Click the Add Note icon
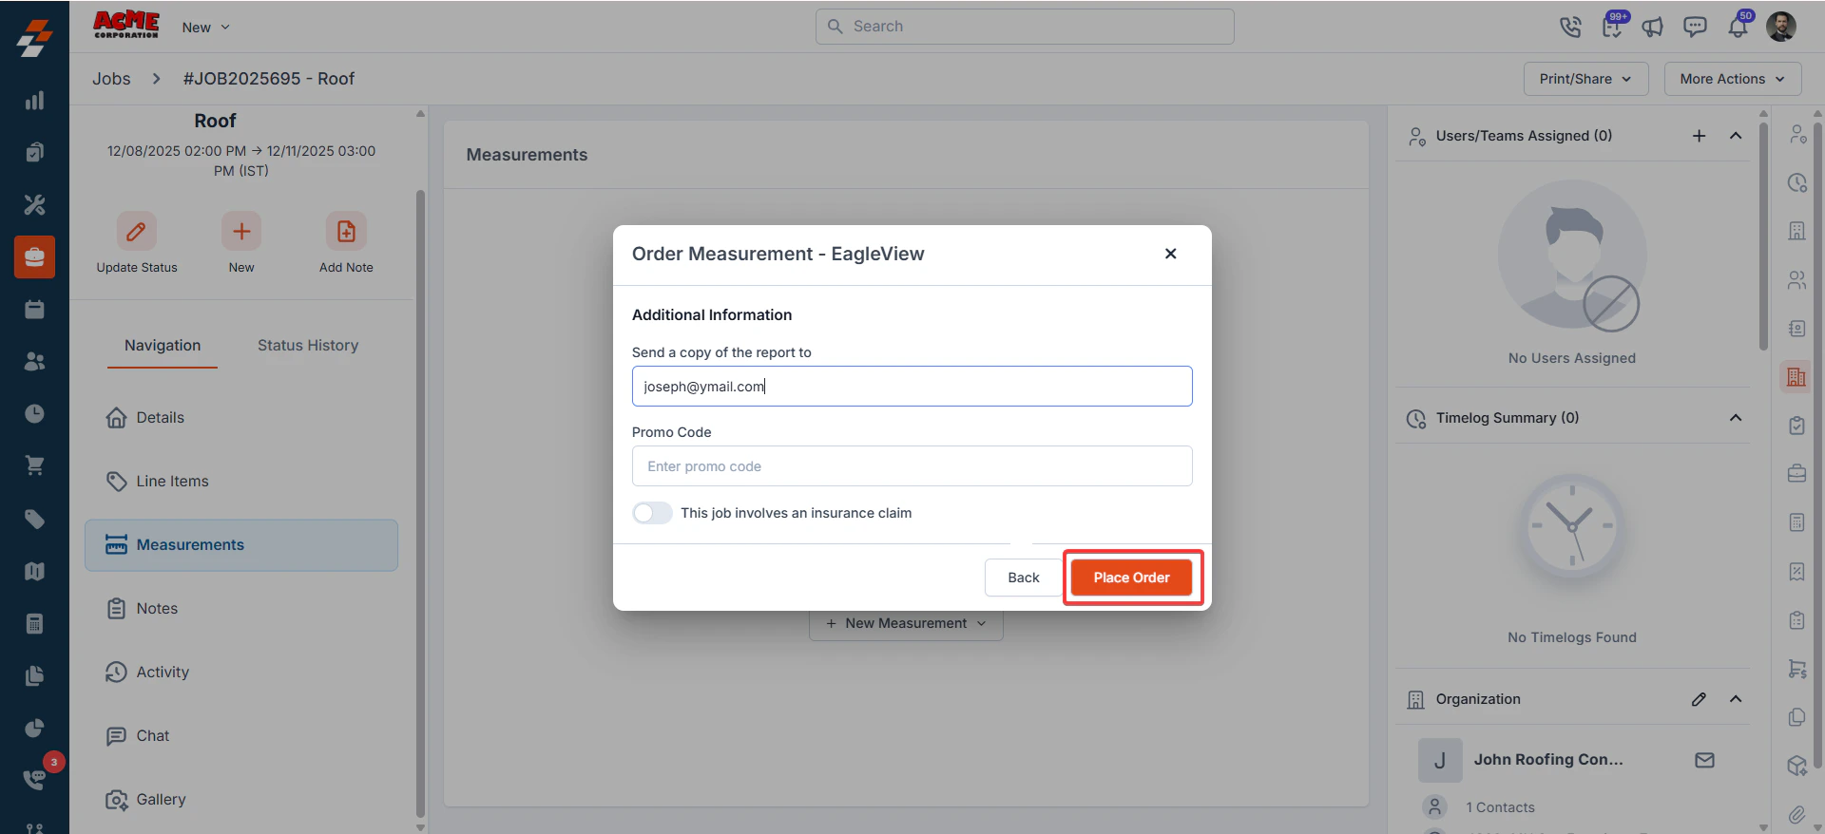 (x=346, y=231)
